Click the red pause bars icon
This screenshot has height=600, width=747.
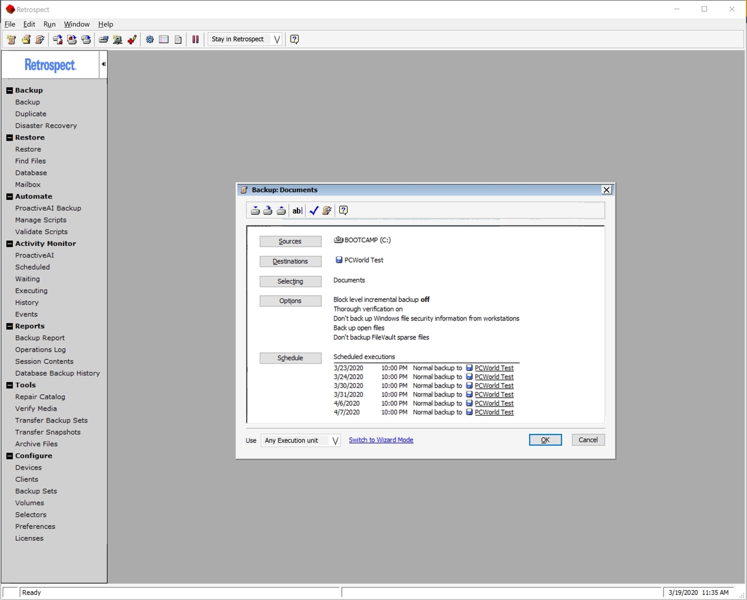[x=195, y=39]
